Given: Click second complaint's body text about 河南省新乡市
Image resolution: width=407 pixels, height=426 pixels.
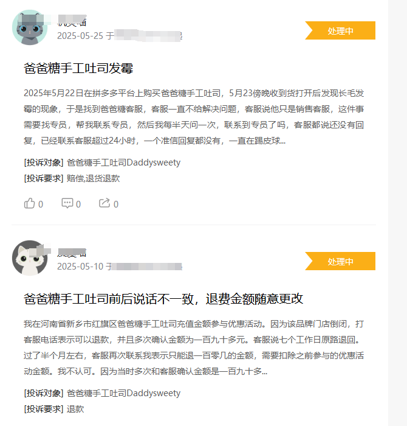Looking at the screenshot, I should click(x=194, y=347).
